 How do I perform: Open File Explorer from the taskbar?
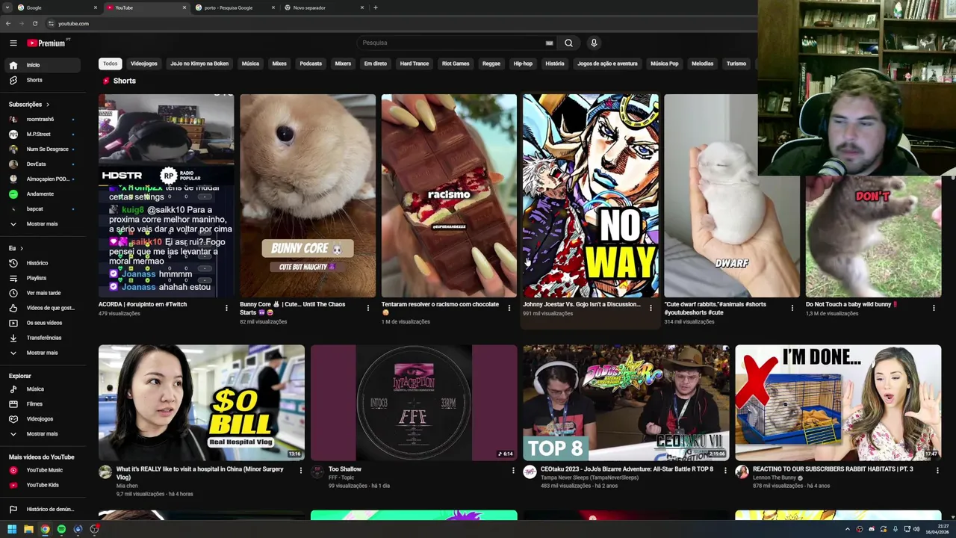[x=28, y=529]
